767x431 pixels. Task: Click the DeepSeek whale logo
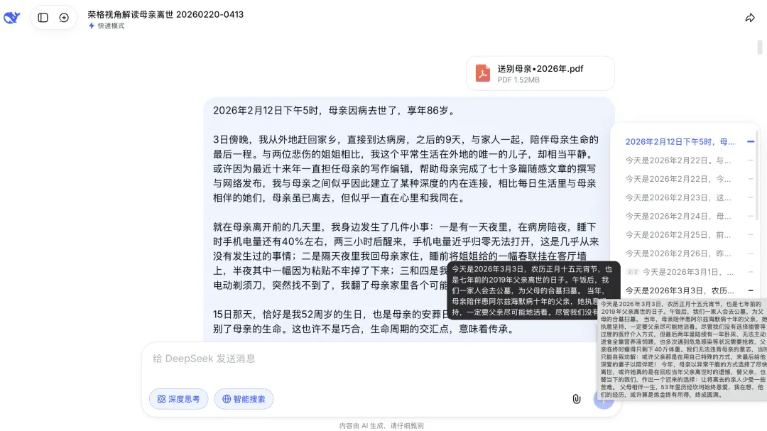(12, 18)
